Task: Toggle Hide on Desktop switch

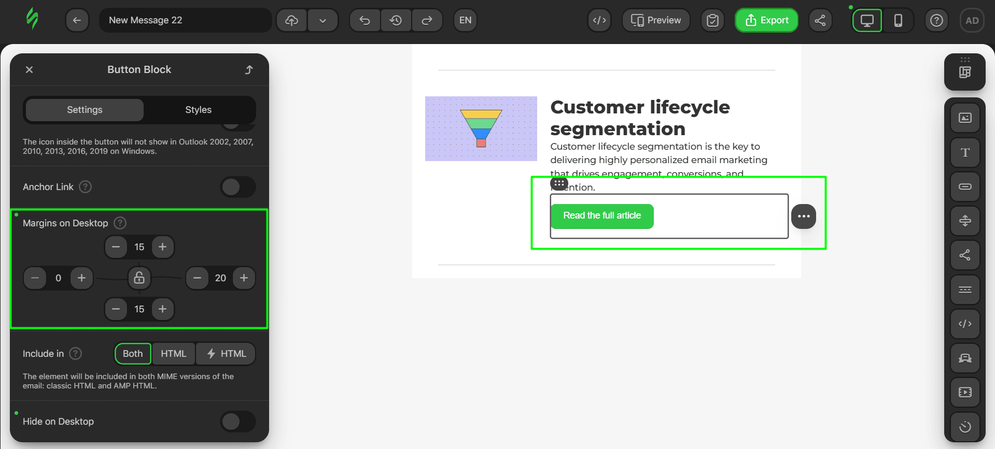Action: point(237,422)
